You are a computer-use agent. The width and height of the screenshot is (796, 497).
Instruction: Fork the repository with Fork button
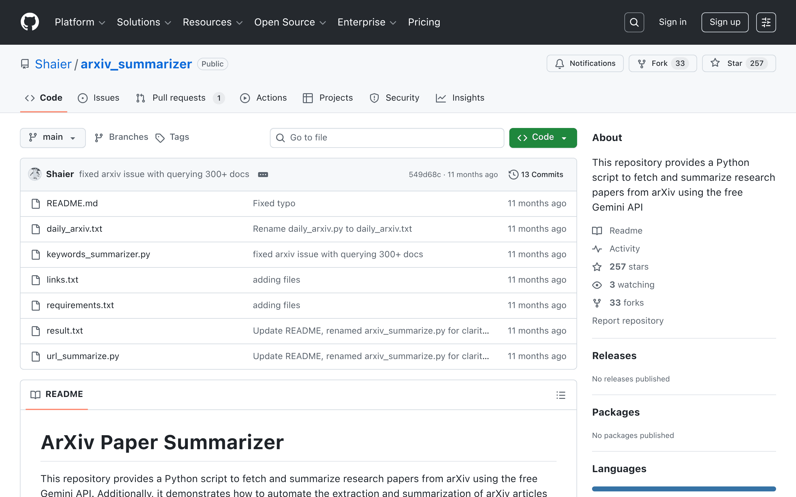click(x=663, y=63)
